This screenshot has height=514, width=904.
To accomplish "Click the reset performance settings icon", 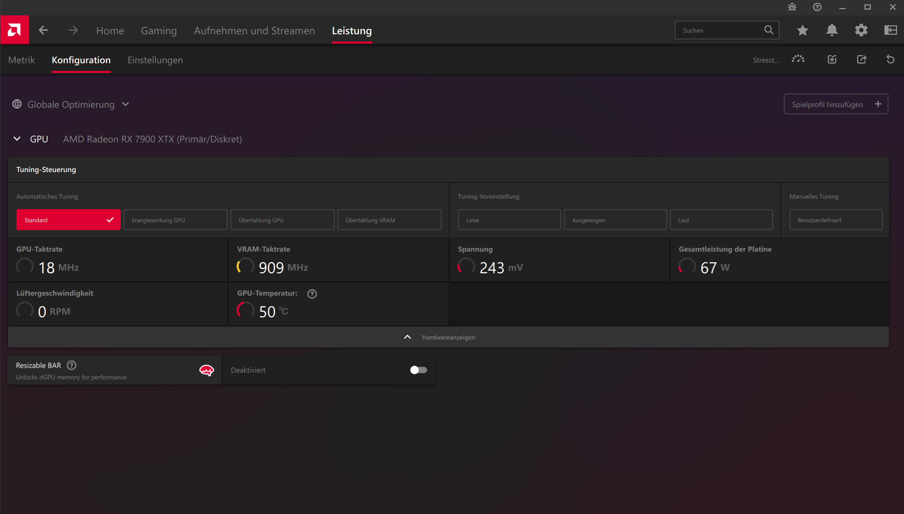I will (x=890, y=59).
